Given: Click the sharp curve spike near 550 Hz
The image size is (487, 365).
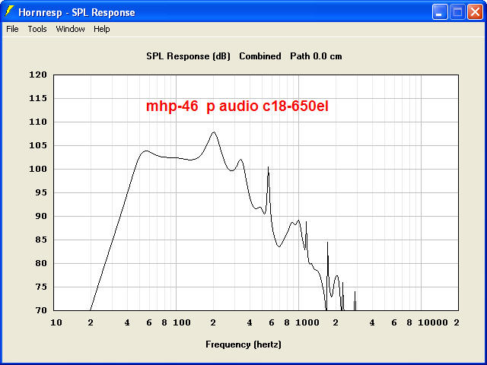Looking at the screenshot, I should (x=268, y=167).
